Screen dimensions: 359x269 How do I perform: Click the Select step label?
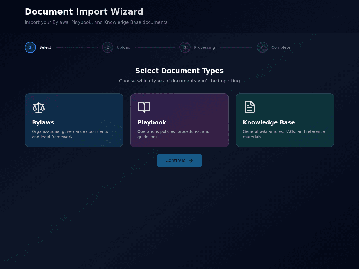click(x=45, y=47)
